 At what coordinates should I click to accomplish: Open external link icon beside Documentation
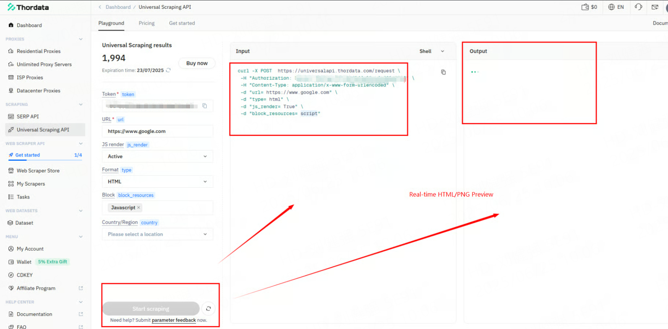click(81, 314)
